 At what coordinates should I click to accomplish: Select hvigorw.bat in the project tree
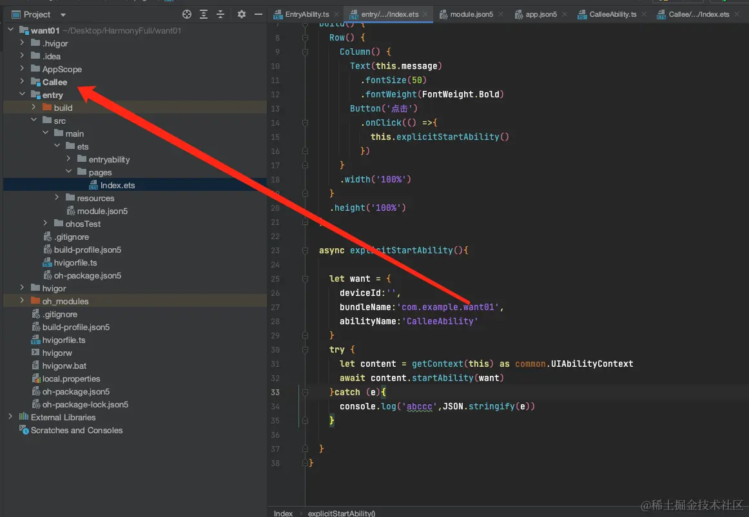(x=64, y=366)
